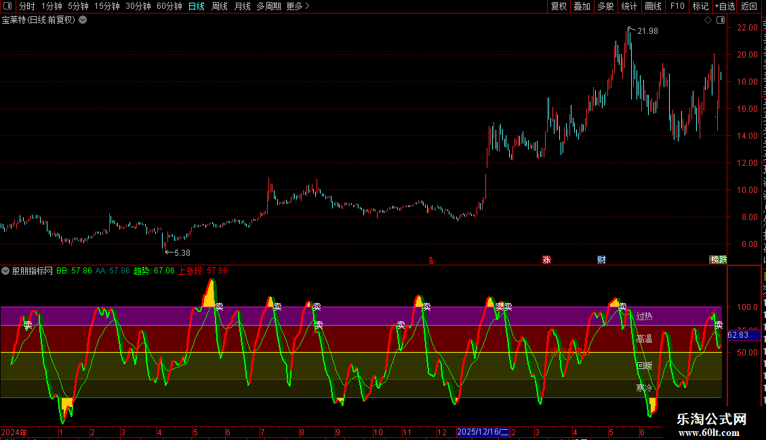The height and width of the screenshot is (440, 766).
Task: Click the 过热 zone label
Action: point(644,317)
